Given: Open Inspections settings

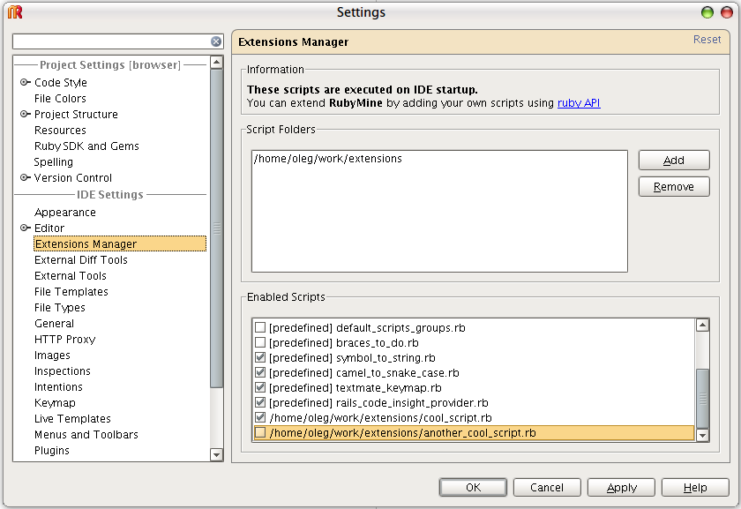Looking at the screenshot, I should pos(62,371).
